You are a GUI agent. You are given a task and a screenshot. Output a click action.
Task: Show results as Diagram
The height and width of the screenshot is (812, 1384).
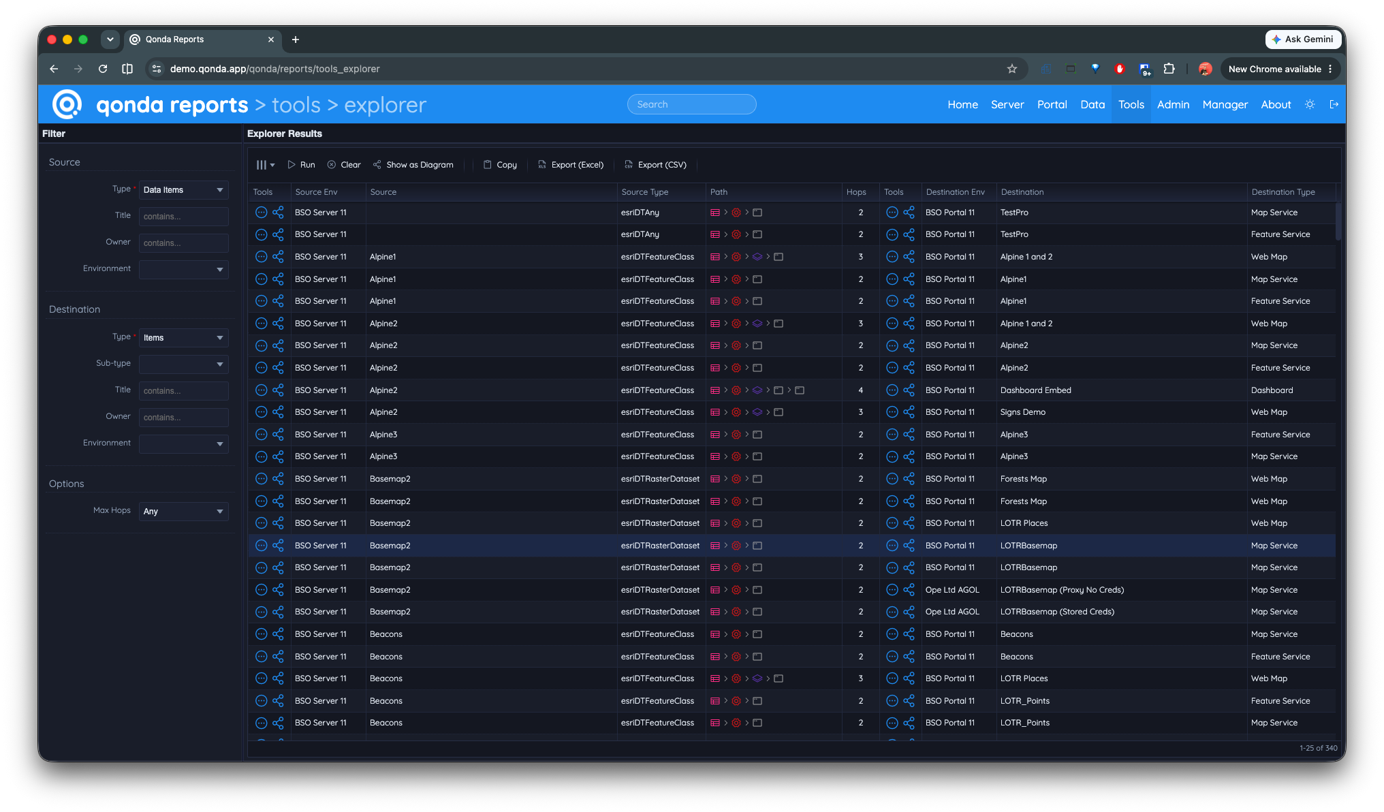(x=413, y=165)
